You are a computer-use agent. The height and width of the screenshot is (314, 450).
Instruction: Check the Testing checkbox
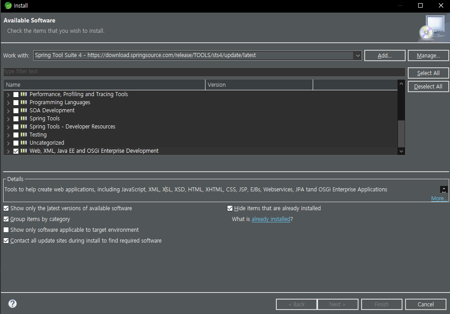pyautogui.click(x=16, y=135)
